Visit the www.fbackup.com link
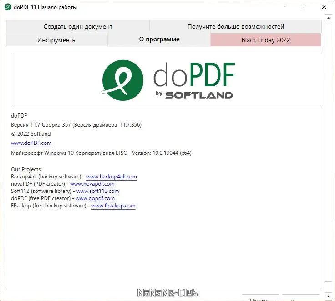Viewport: 335px width, 301px height. [113, 206]
